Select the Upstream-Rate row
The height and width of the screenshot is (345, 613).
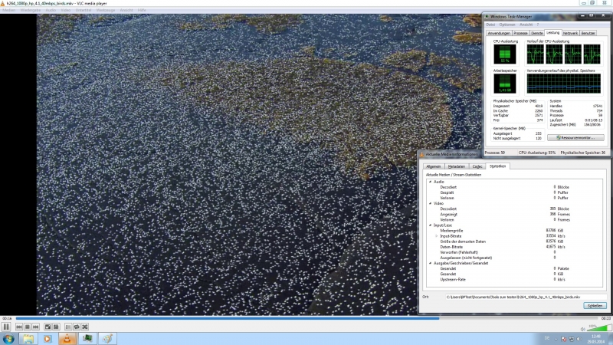(514, 280)
